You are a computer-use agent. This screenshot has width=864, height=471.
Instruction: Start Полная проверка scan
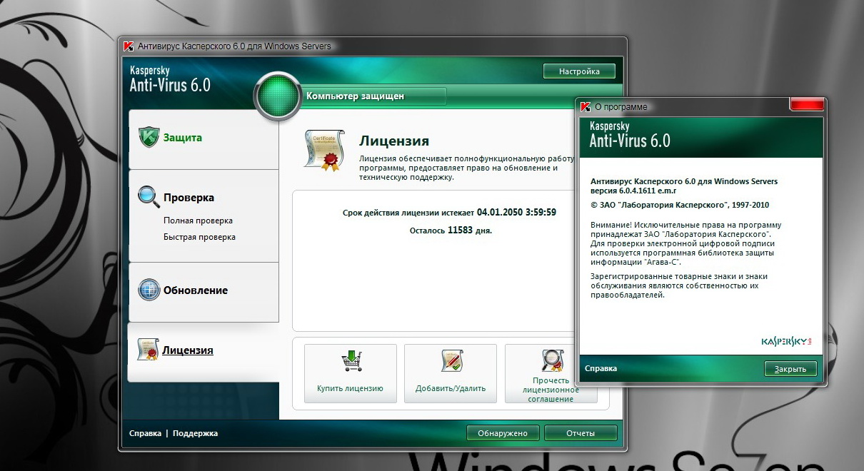click(198, 221)
